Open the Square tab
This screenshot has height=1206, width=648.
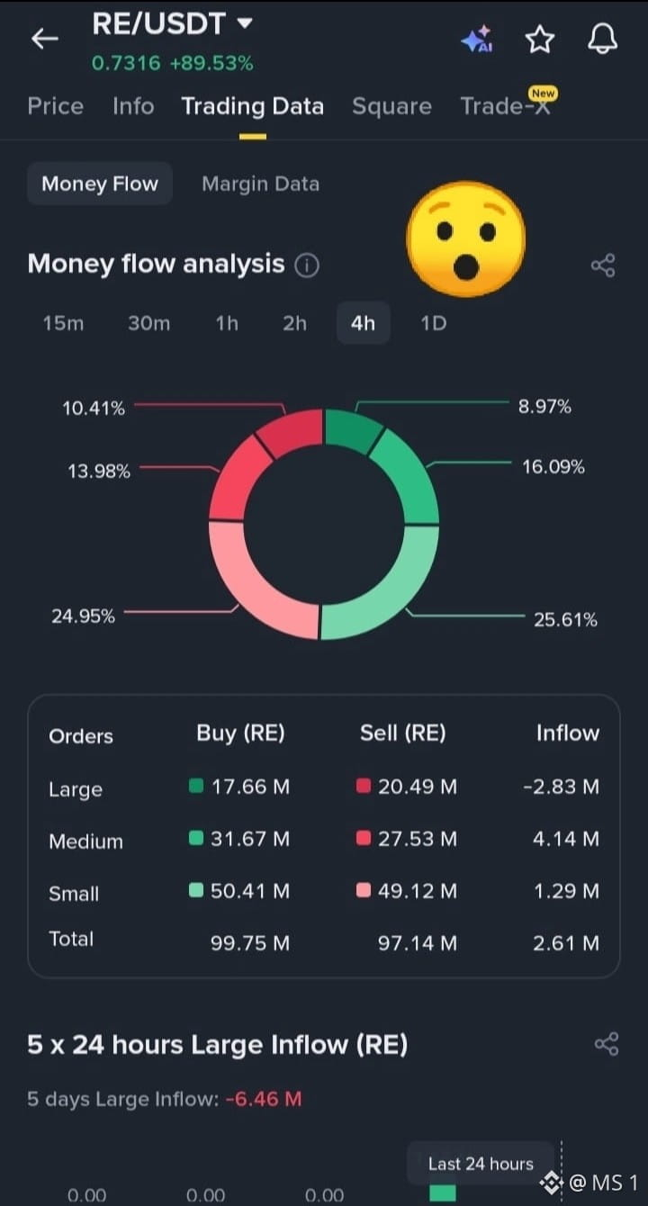coord(391,106)
